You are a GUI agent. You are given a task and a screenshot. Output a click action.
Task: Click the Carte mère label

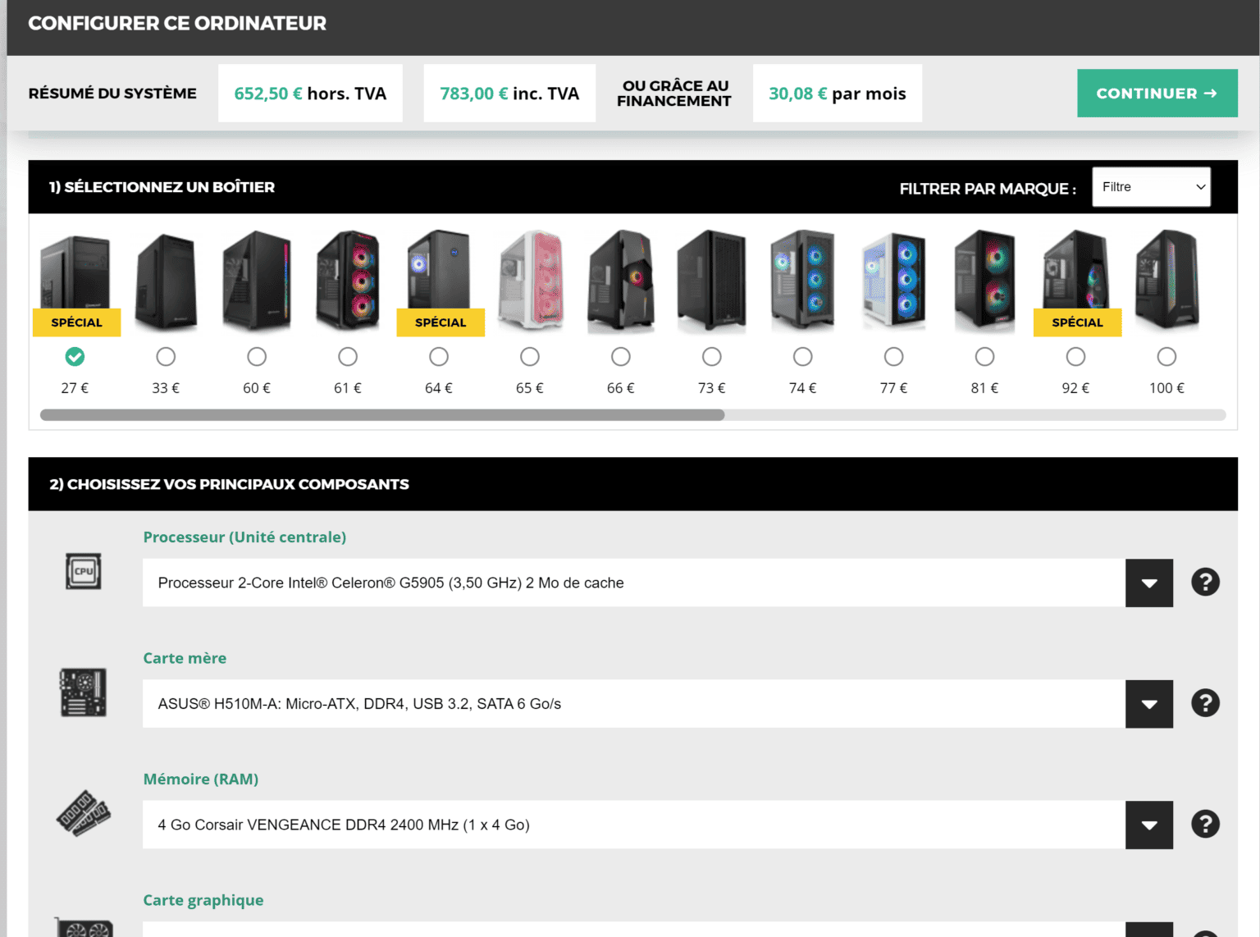185,658
